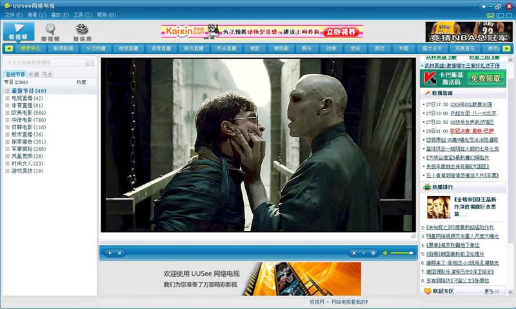516x309 pixels.
Task: Switch to the 收藏 favorites tab
Action: 34,74
